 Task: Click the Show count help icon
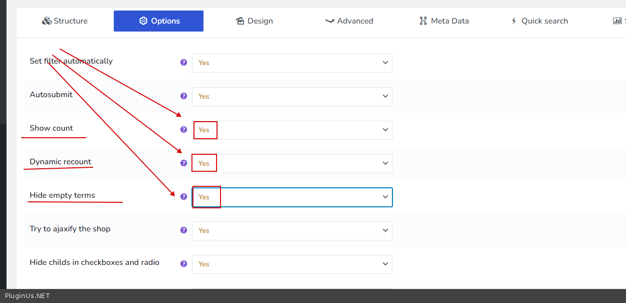tap(183, 130)
